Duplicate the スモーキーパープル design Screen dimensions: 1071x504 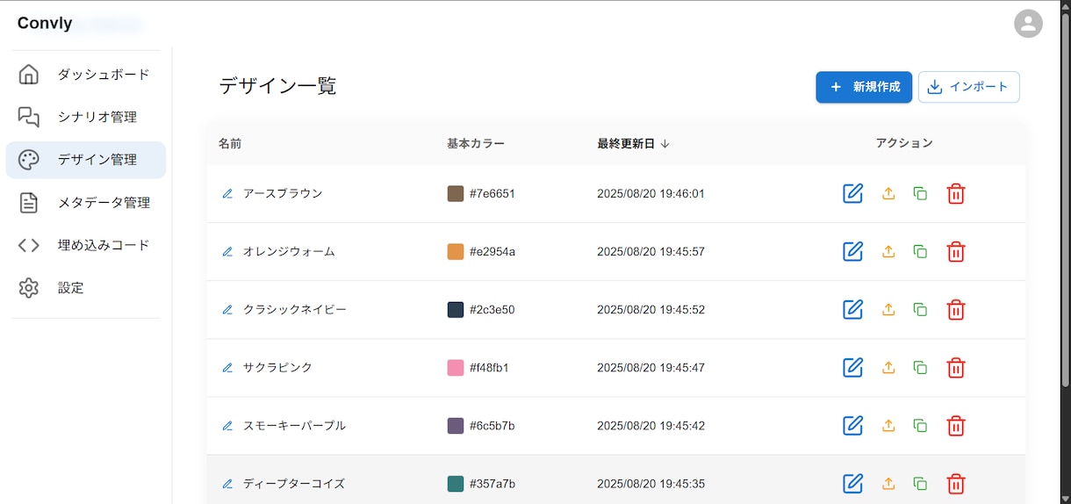[x=920, y=425]
